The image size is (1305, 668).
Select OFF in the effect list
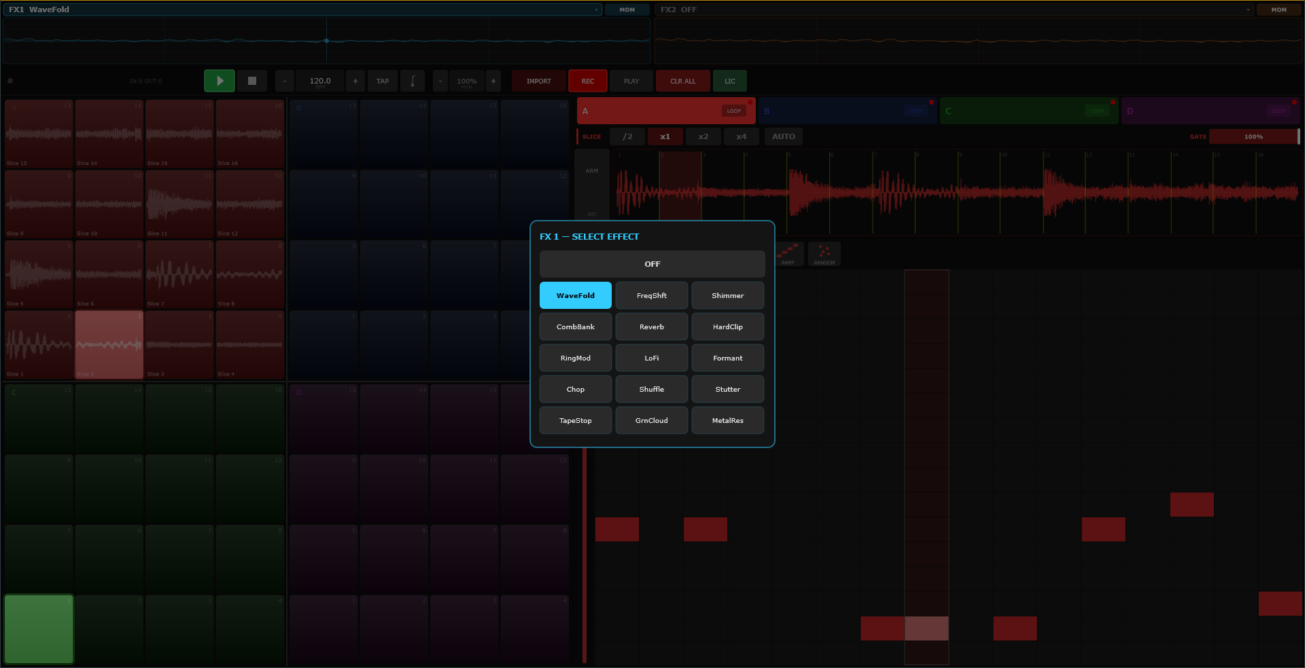[x=652, y=264]
